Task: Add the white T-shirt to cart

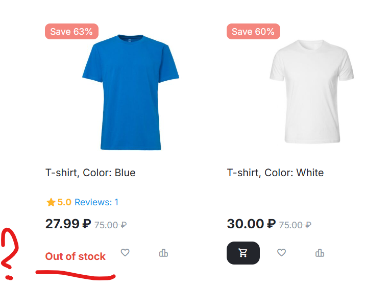Action: tap(243, 253)
